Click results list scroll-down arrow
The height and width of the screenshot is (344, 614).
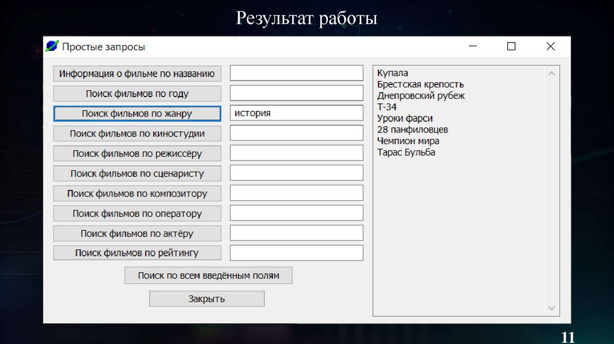(552, 308)
